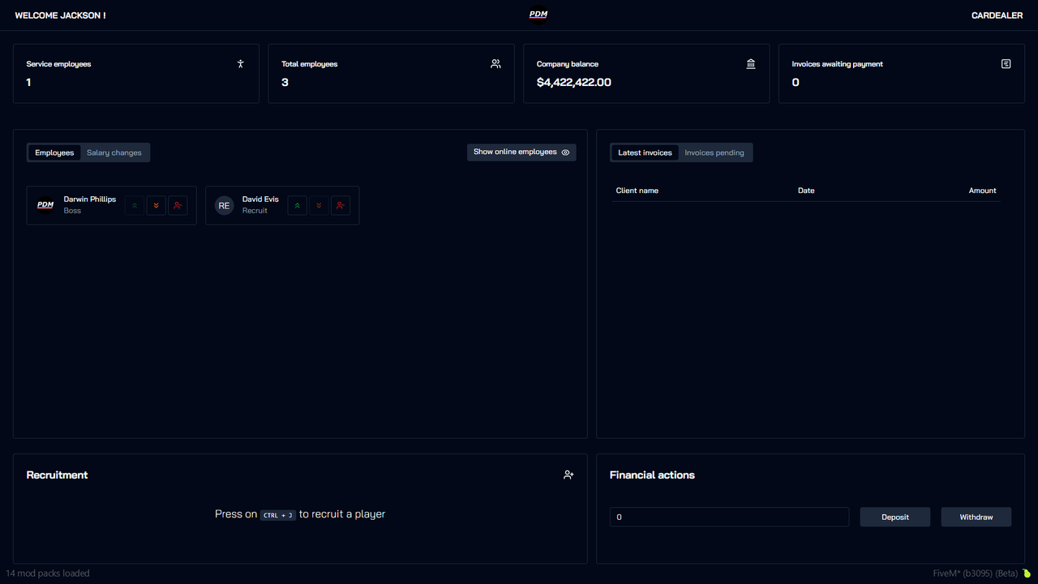Select the group icon on Total employees card
The width and height of the screenshot is (1038, 584).
click(495, 63)
